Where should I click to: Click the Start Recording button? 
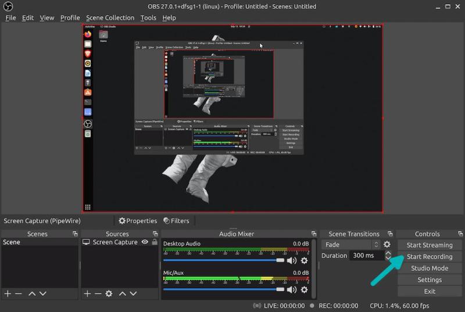[429, 256]
